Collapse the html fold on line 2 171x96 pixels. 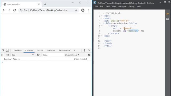pos(102,16)
